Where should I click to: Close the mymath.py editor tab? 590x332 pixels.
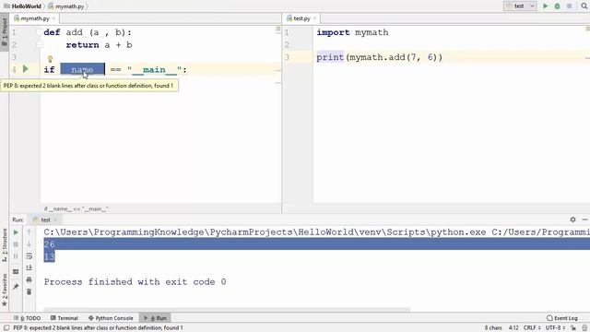point(53,18)
